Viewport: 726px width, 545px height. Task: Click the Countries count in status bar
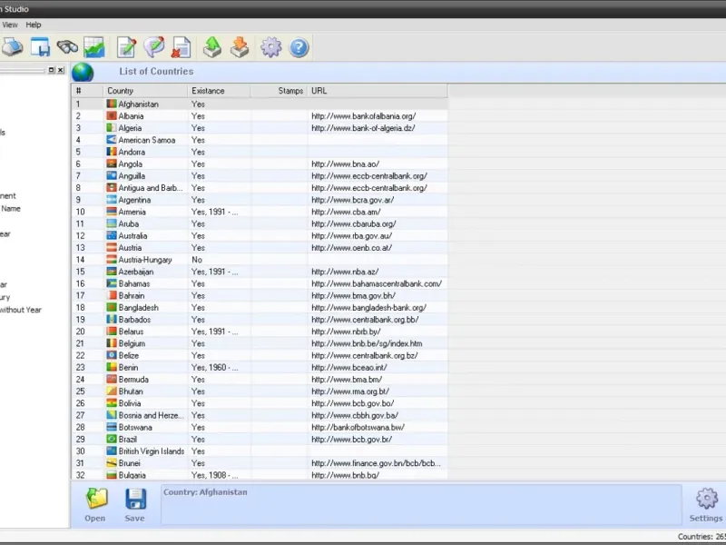coord(701,536)
